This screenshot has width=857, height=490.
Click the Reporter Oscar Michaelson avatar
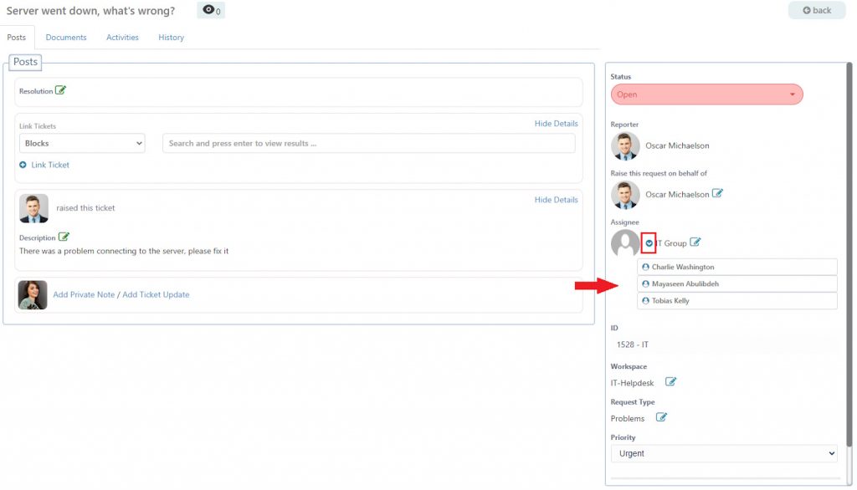click(625, 145)
